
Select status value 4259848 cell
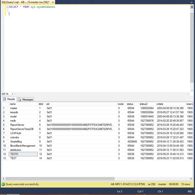coord(132,142)
